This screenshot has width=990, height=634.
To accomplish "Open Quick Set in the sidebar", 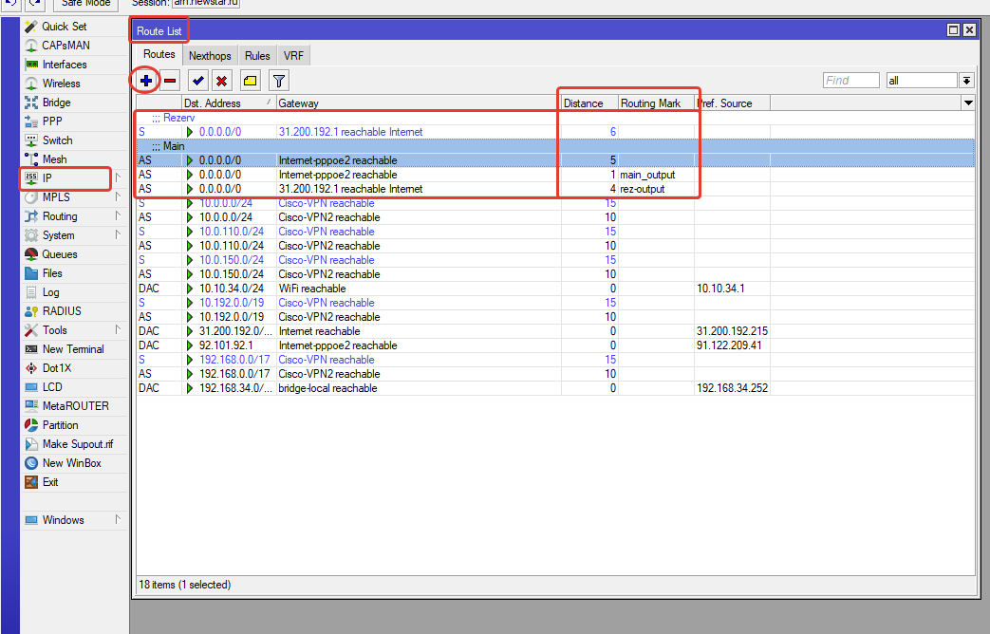I will click(64, 27).
